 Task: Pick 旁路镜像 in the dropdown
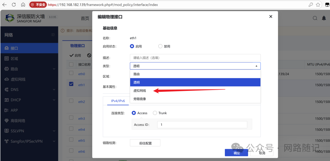tap(140, 99)
